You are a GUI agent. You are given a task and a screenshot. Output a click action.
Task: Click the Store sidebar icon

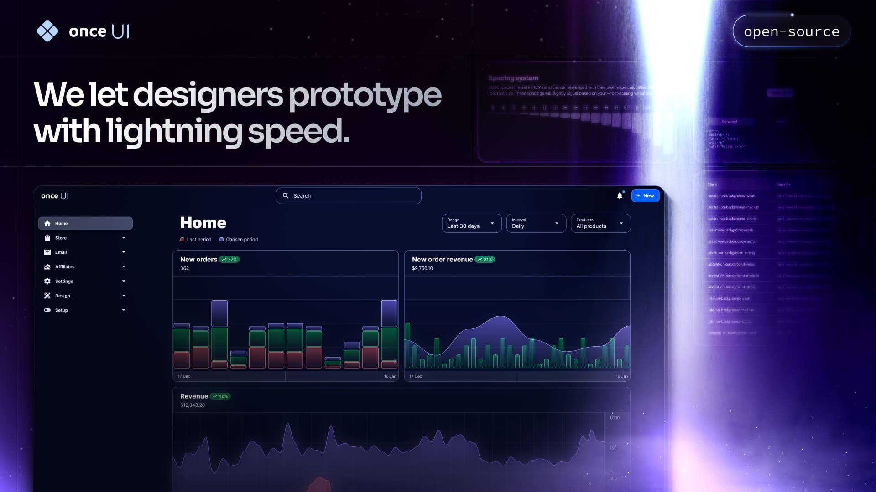(x=47, y=238)
